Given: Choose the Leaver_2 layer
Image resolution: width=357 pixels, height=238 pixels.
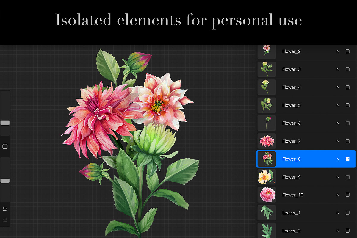Looking at the screenshot, I should [306, 231].
